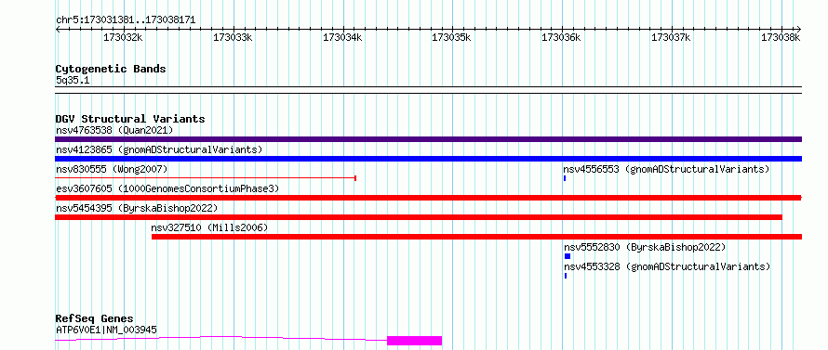This screenshot has height=350, width=828.
Task: Click the 173035k ruler tick label
Action: click(x=452, y=38)
